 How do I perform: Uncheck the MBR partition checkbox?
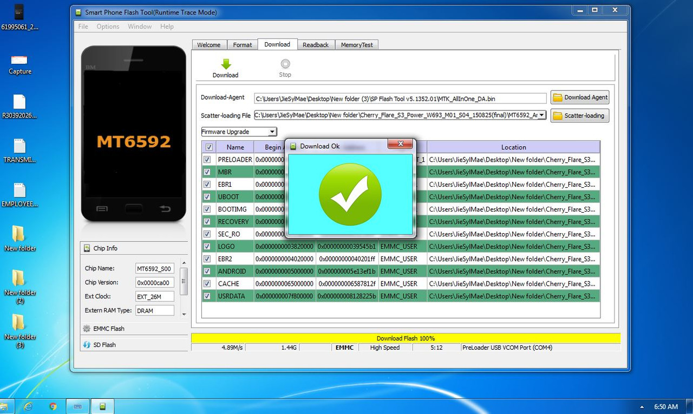coord(207,172)
